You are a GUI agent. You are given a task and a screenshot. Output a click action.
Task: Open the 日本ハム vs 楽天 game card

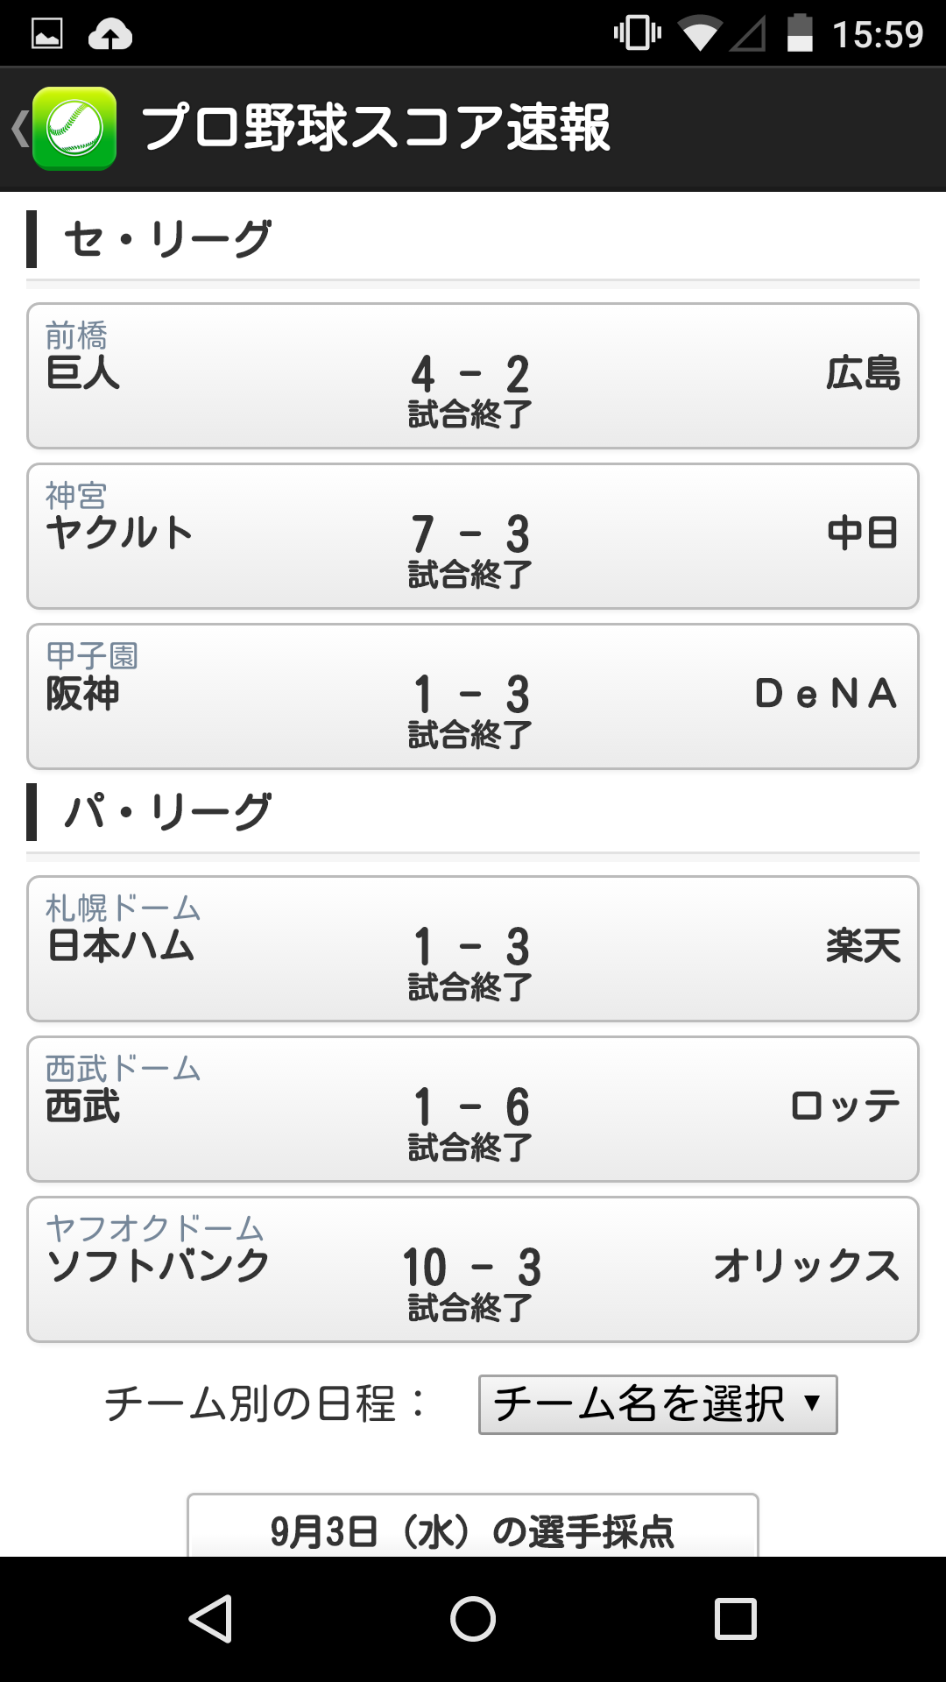473,949
